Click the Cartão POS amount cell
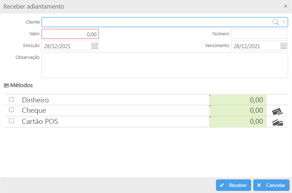This screenshot has width=292, height=193. point(238,122)
